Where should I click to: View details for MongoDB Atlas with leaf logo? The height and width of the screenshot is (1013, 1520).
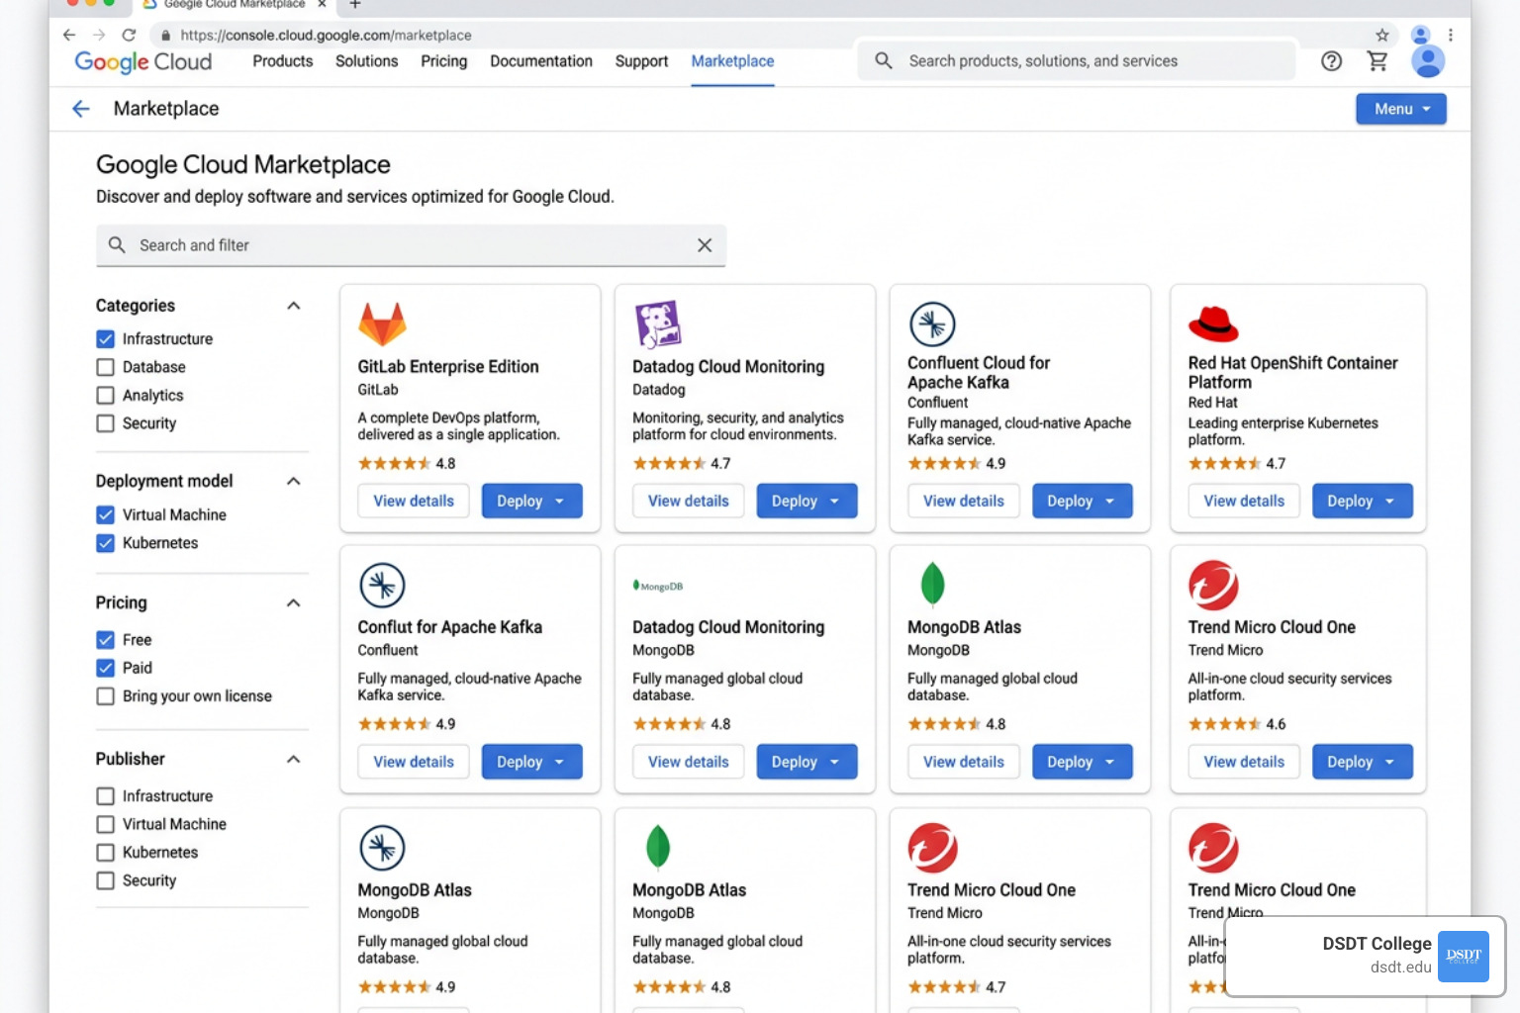click(x=964, y=762)
